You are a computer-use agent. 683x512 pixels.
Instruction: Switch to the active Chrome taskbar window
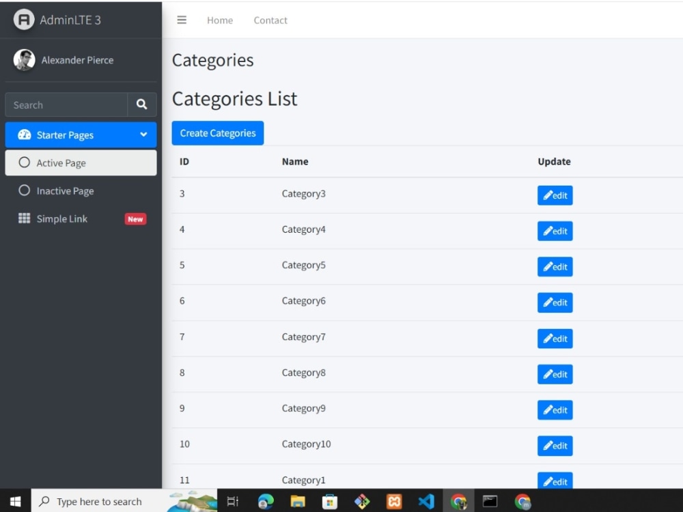pyautogui.click(x=458, y=502)
